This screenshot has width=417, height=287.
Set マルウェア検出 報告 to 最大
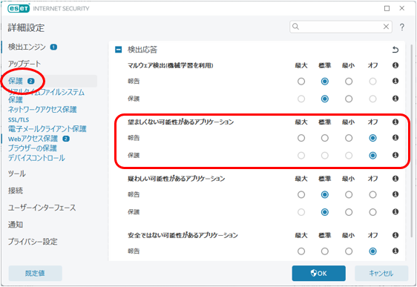coord(301,82)
